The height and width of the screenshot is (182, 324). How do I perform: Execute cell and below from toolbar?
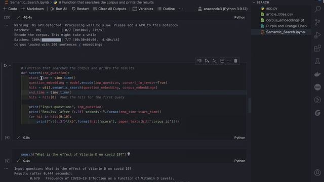(215, 61)
